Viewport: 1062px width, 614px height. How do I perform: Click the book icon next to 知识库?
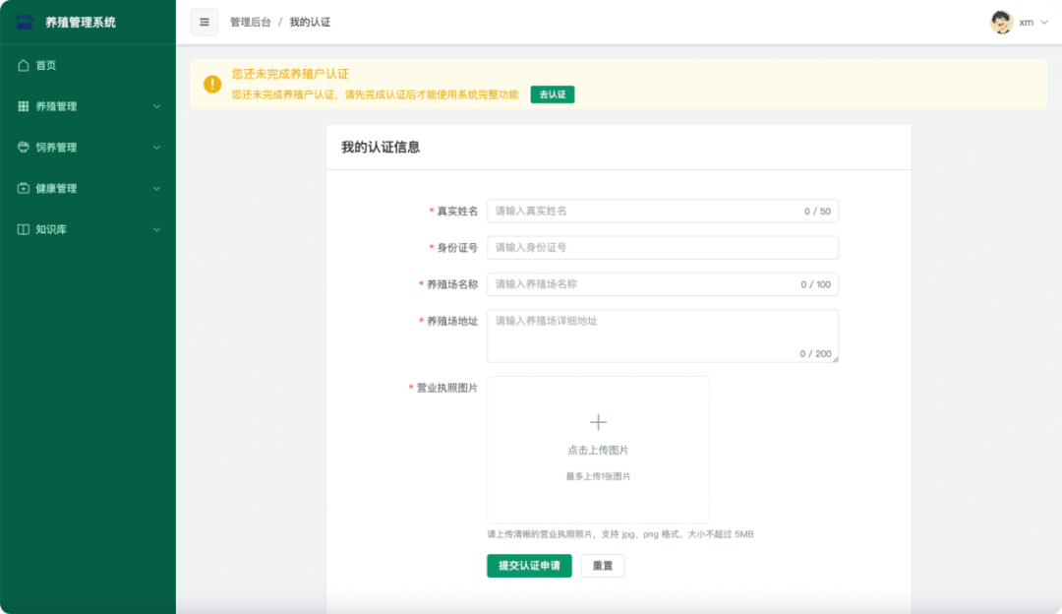click(x=25, y=228)
